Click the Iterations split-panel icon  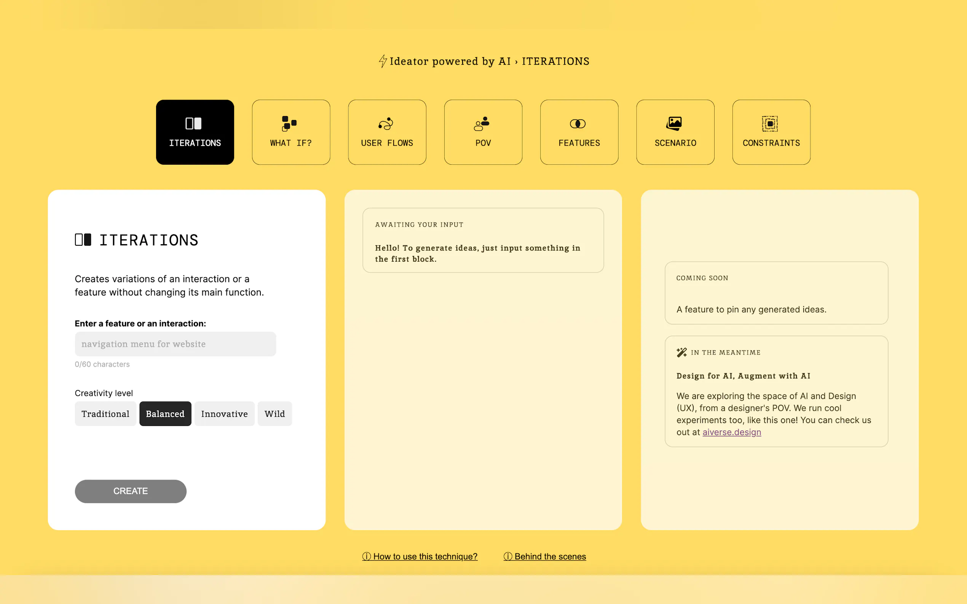click(x=193, y=124)
